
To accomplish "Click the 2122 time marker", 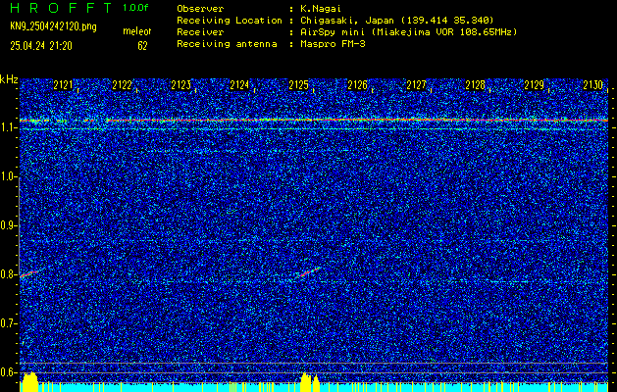I will 122,85.
